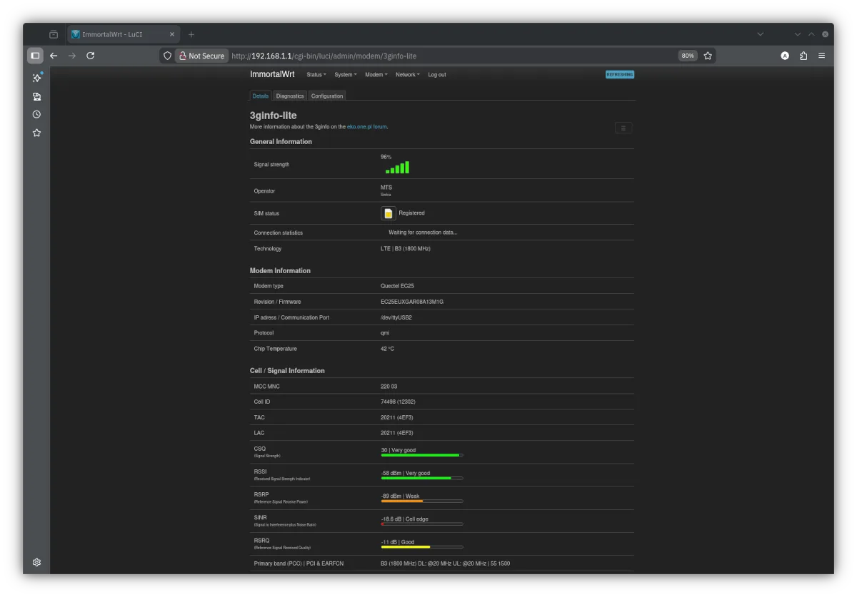Bookmark this page with star icon
Screen dimensions: 857x597
pyautogui.click(x=708, y=56)
